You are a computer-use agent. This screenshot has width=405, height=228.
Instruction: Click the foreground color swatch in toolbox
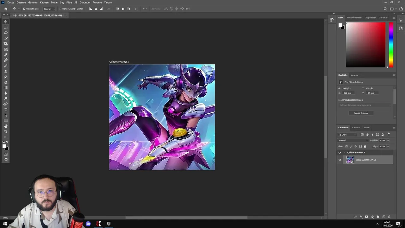[4, 146]
